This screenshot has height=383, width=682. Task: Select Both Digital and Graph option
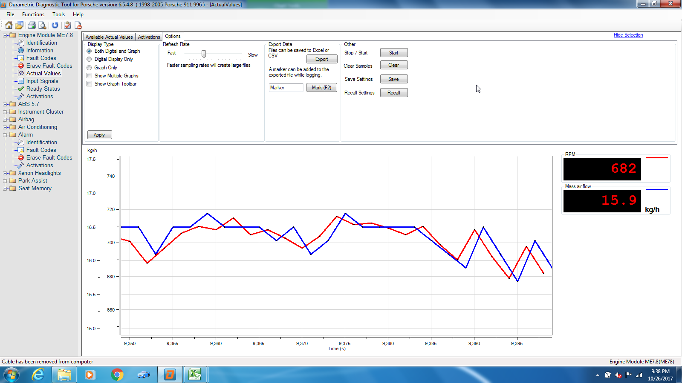(89, 51)
